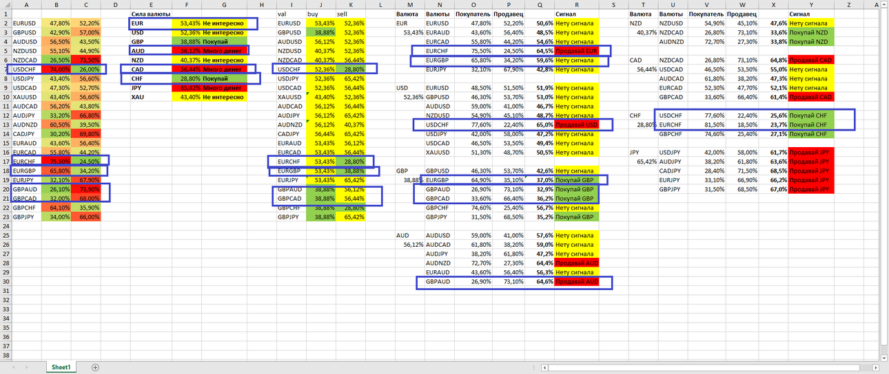Click the 'Сигнал' header in column R
This screenshot has height=374, width=889.
[x=577, y=14]
